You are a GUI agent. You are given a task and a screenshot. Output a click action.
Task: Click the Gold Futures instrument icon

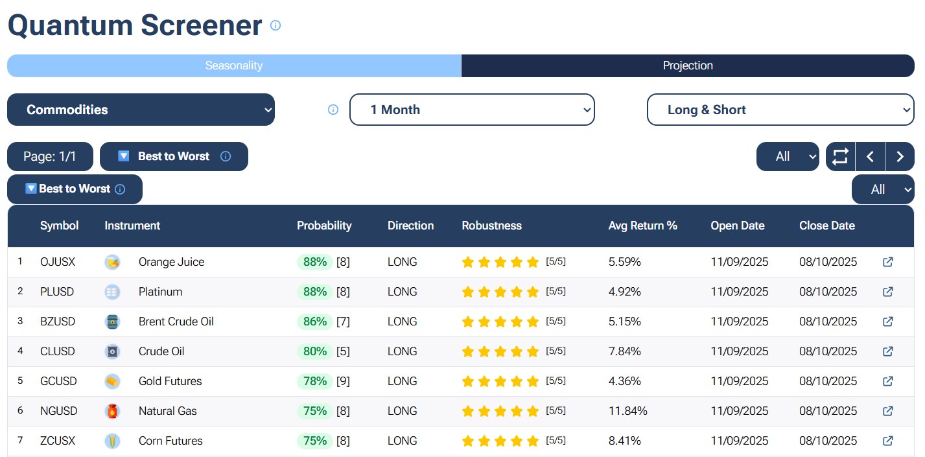click(x=112, y=381)
